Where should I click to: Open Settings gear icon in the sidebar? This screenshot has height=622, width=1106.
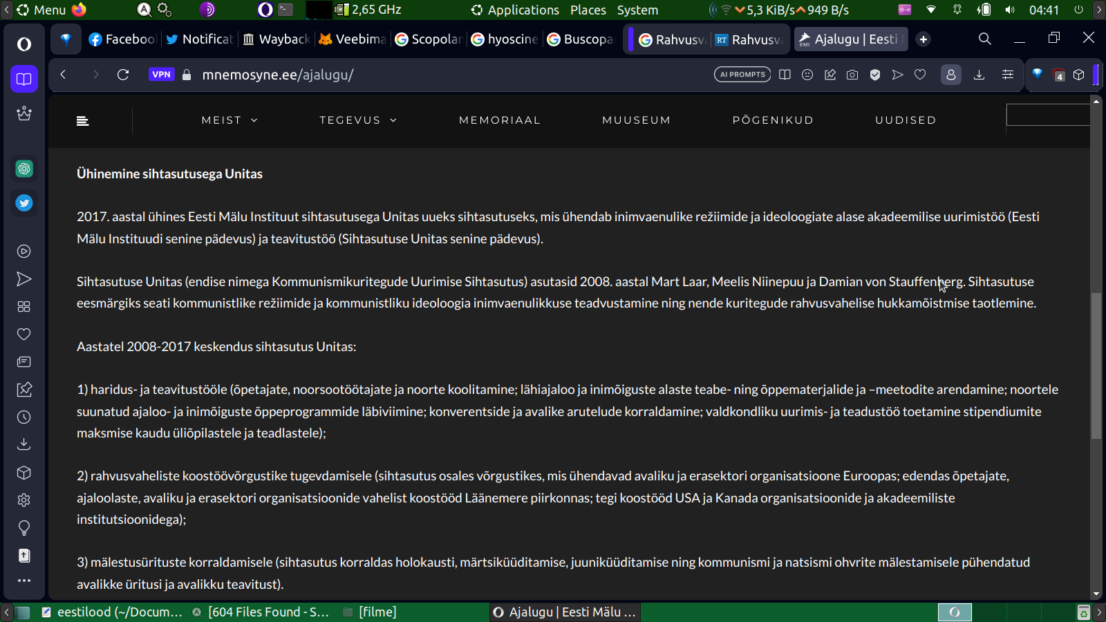[24, 500]
